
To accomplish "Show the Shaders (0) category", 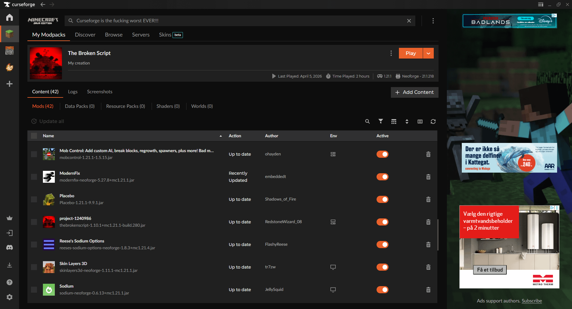I will pyautogui.click(x=168, y=106).
